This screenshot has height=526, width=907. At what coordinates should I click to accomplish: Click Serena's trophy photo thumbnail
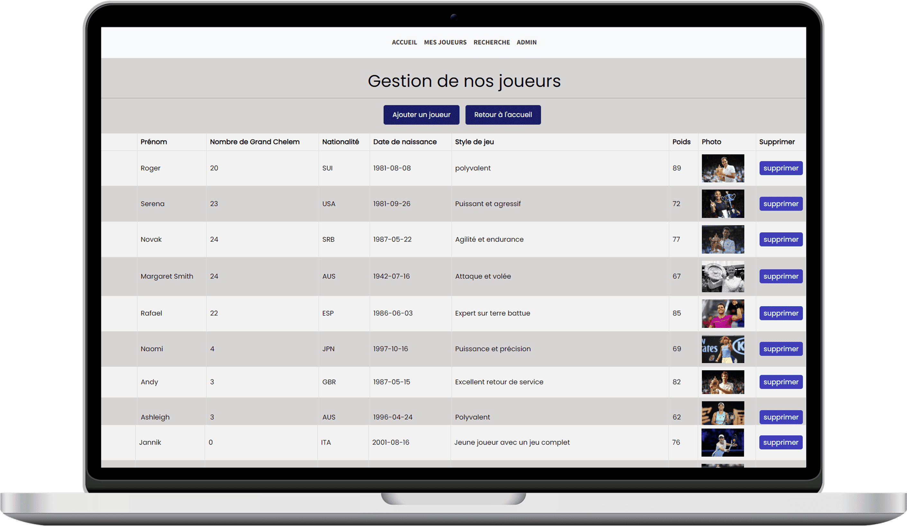coord(722,204)
